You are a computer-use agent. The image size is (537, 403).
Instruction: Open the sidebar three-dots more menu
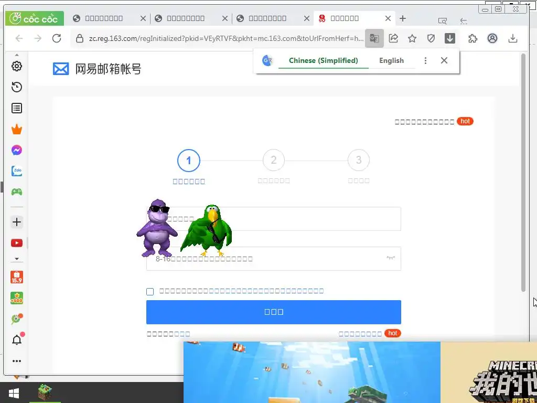point(17,361)
